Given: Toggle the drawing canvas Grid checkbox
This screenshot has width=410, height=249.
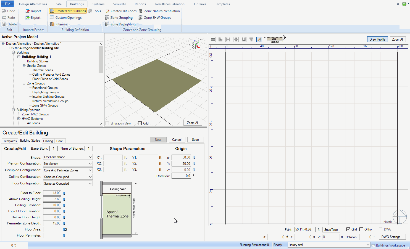Looking at the screenshot, I should pos(348,229).
